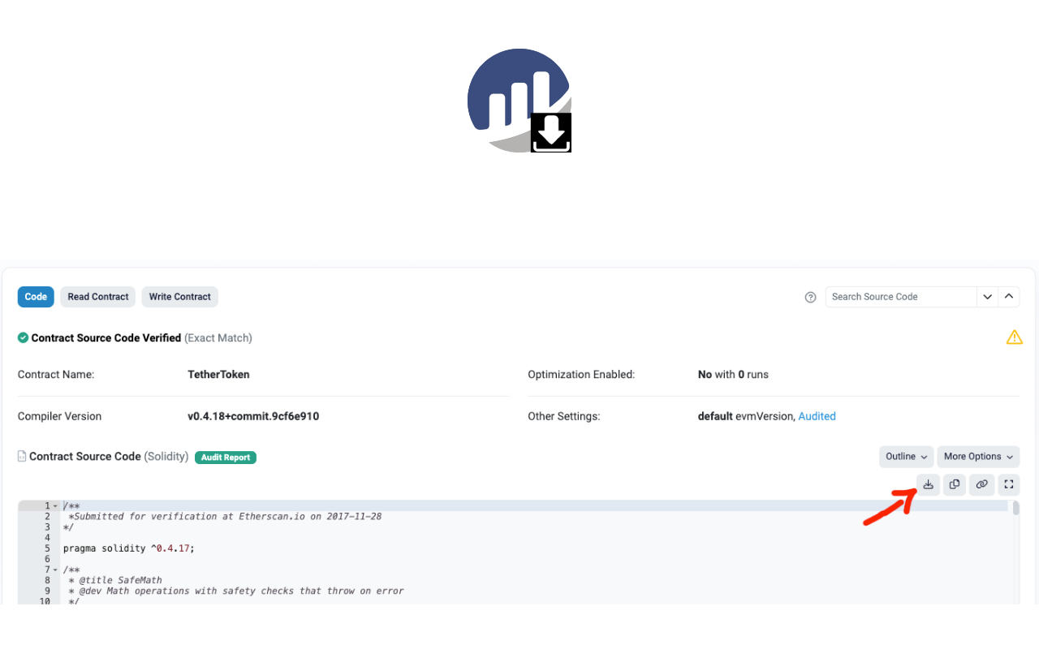The width and height of the screenshot is (1039, 649).
Task: Follow the Audited link
Action: tap(817, 415)
